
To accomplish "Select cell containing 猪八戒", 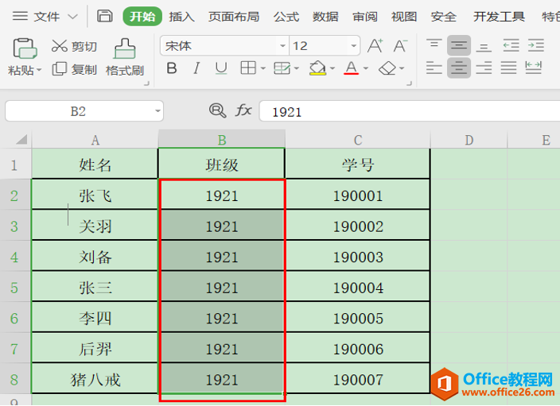I will (x=95, y=379).
